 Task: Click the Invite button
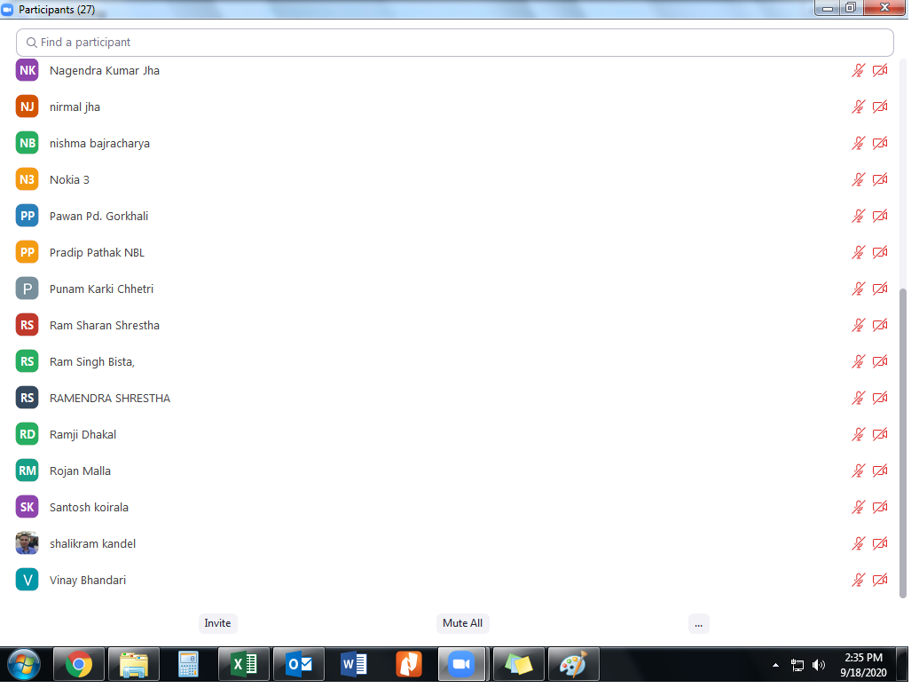(217, 623)
